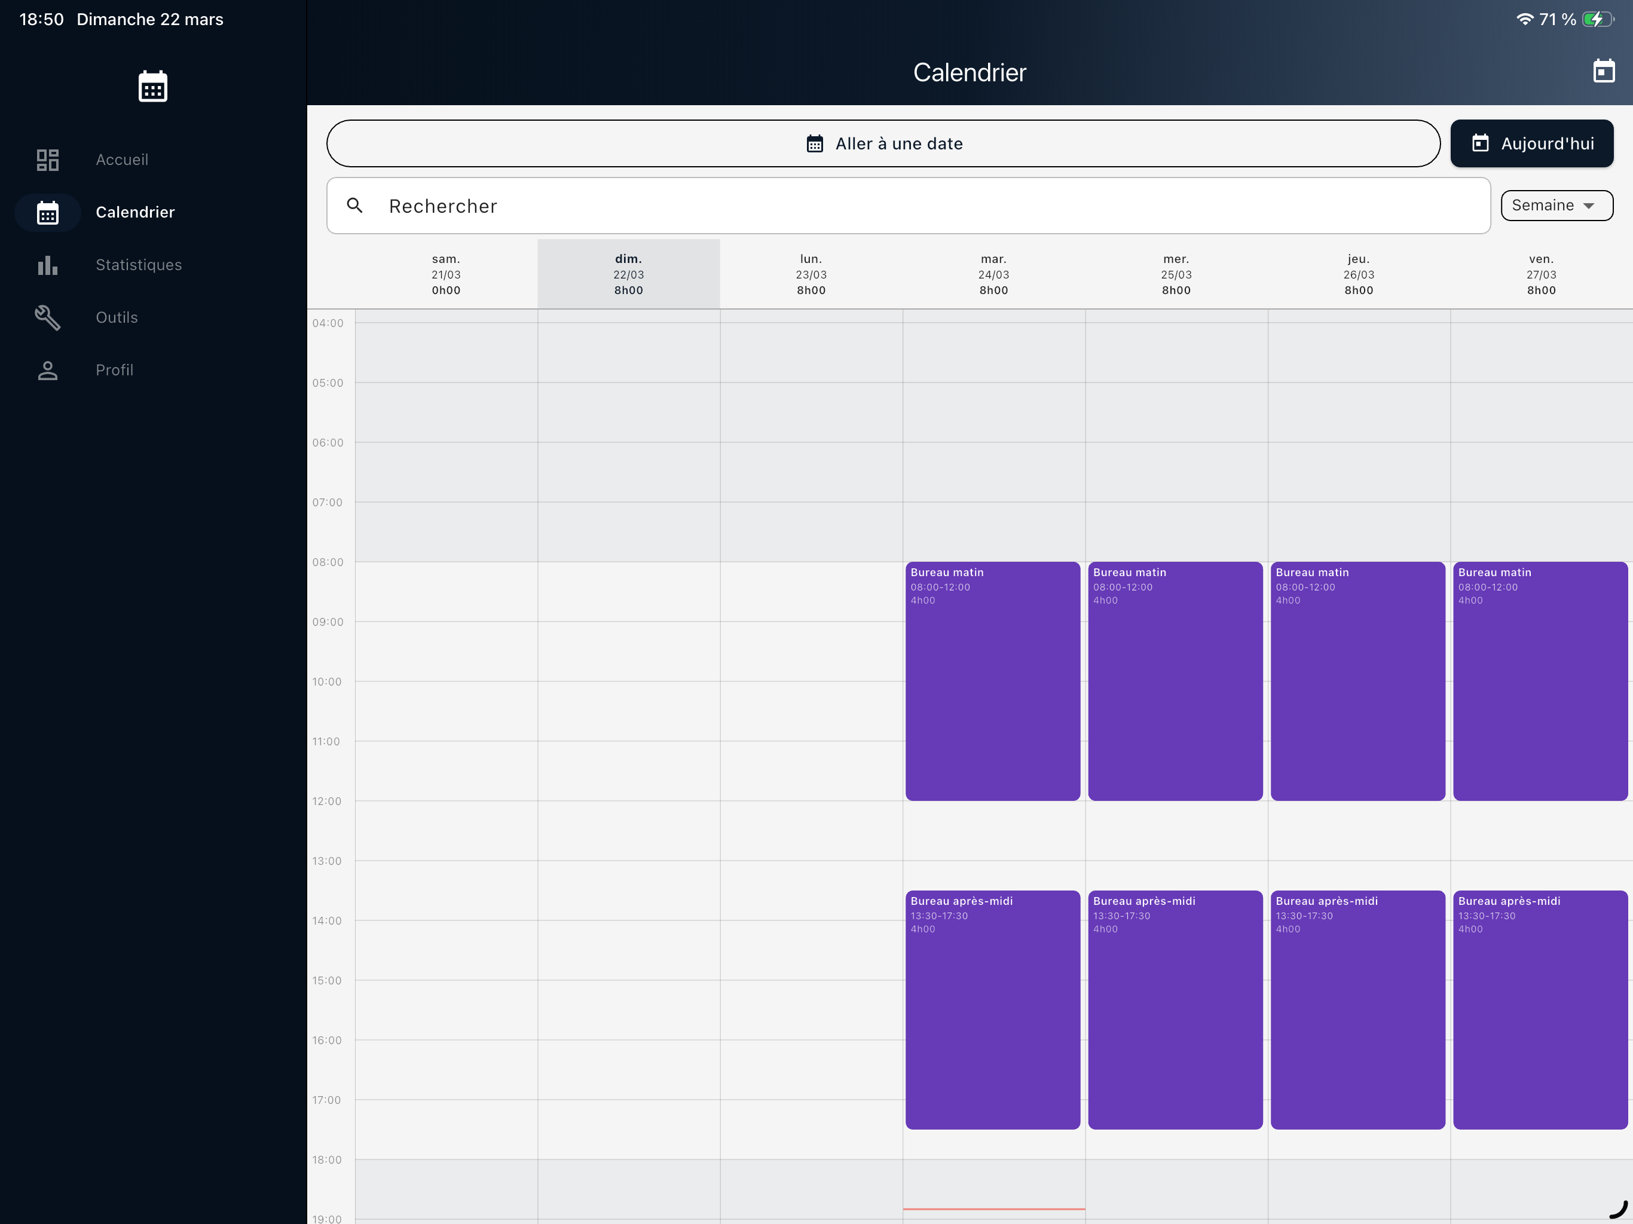Open the calendar icon in the top-right header
The image size is (1633, 1224).
1604,72
